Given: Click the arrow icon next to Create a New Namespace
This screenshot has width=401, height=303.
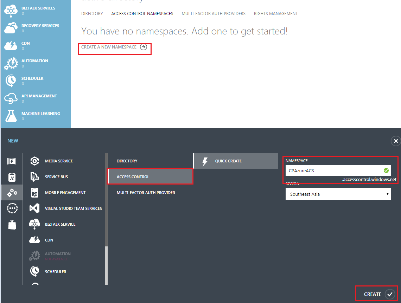Looking at the screenshot, I should 144,47.
